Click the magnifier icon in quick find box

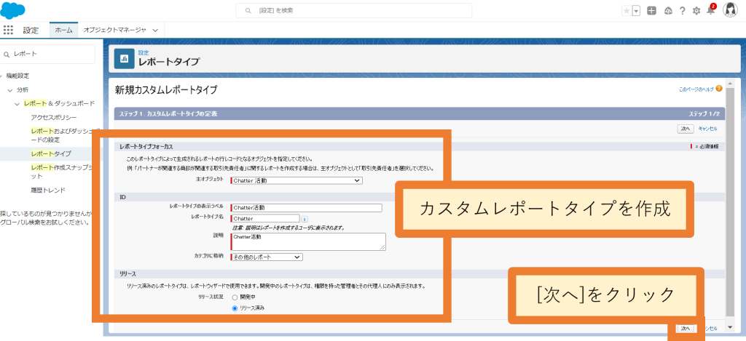tap(7, 54)
